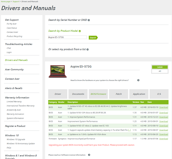Screen dimensions: 172x159
Task: Expand Search by Serial Number or SNID arrow
Action: pyautogui.click(x=89, y=20)
